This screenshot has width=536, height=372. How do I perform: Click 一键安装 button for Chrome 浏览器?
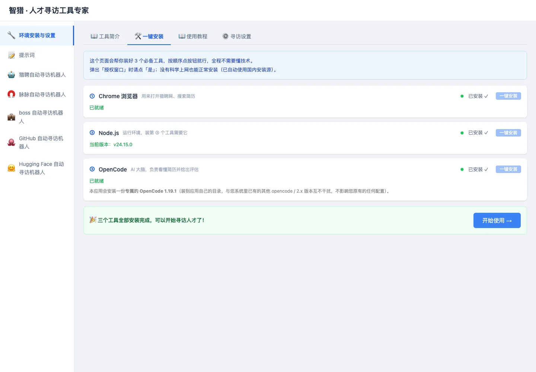point(508,96)
